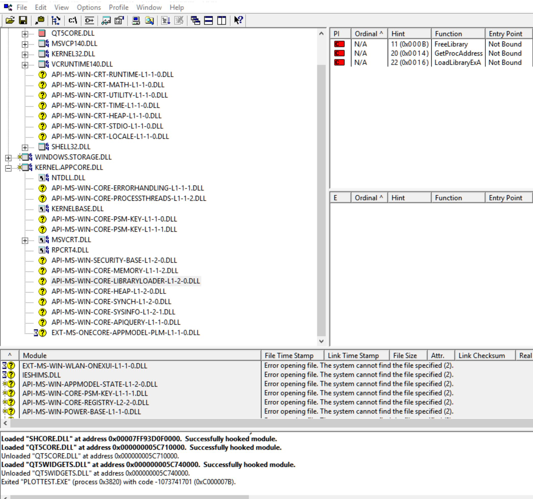Toggle Auto Expand tree button
The height and width of the screenshot is (499, 533).
(56, 20)
